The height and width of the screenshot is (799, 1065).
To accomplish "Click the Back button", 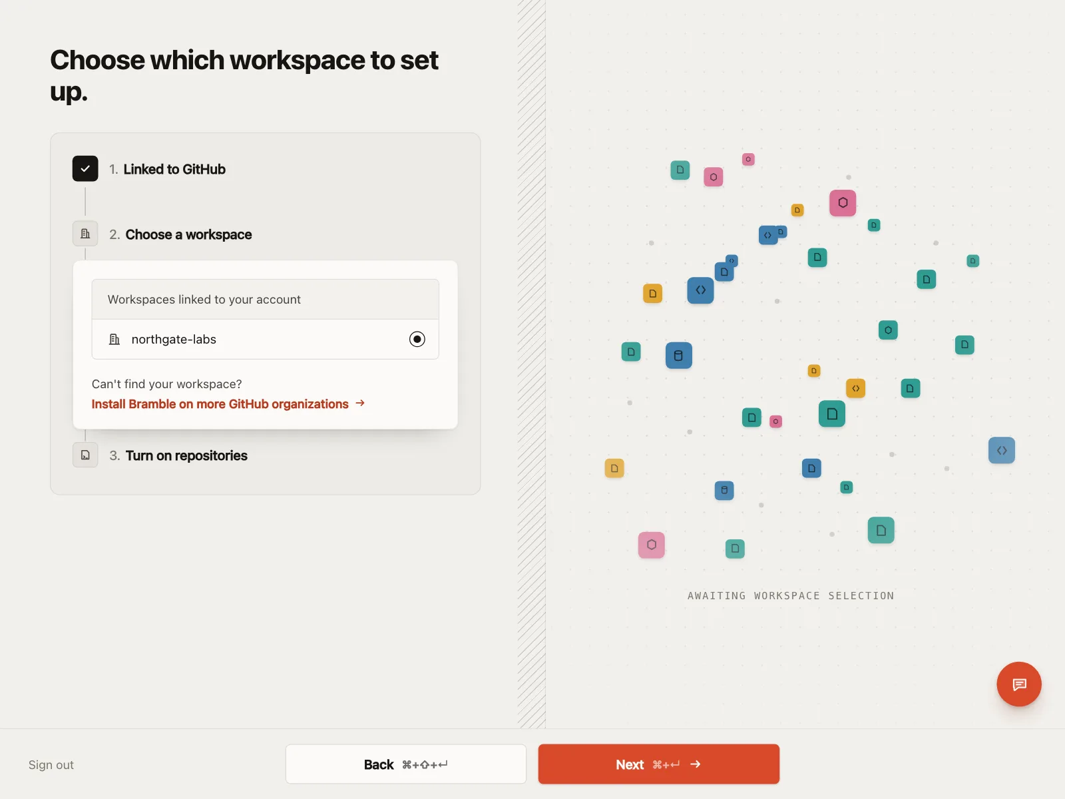I will click(406, 764).
